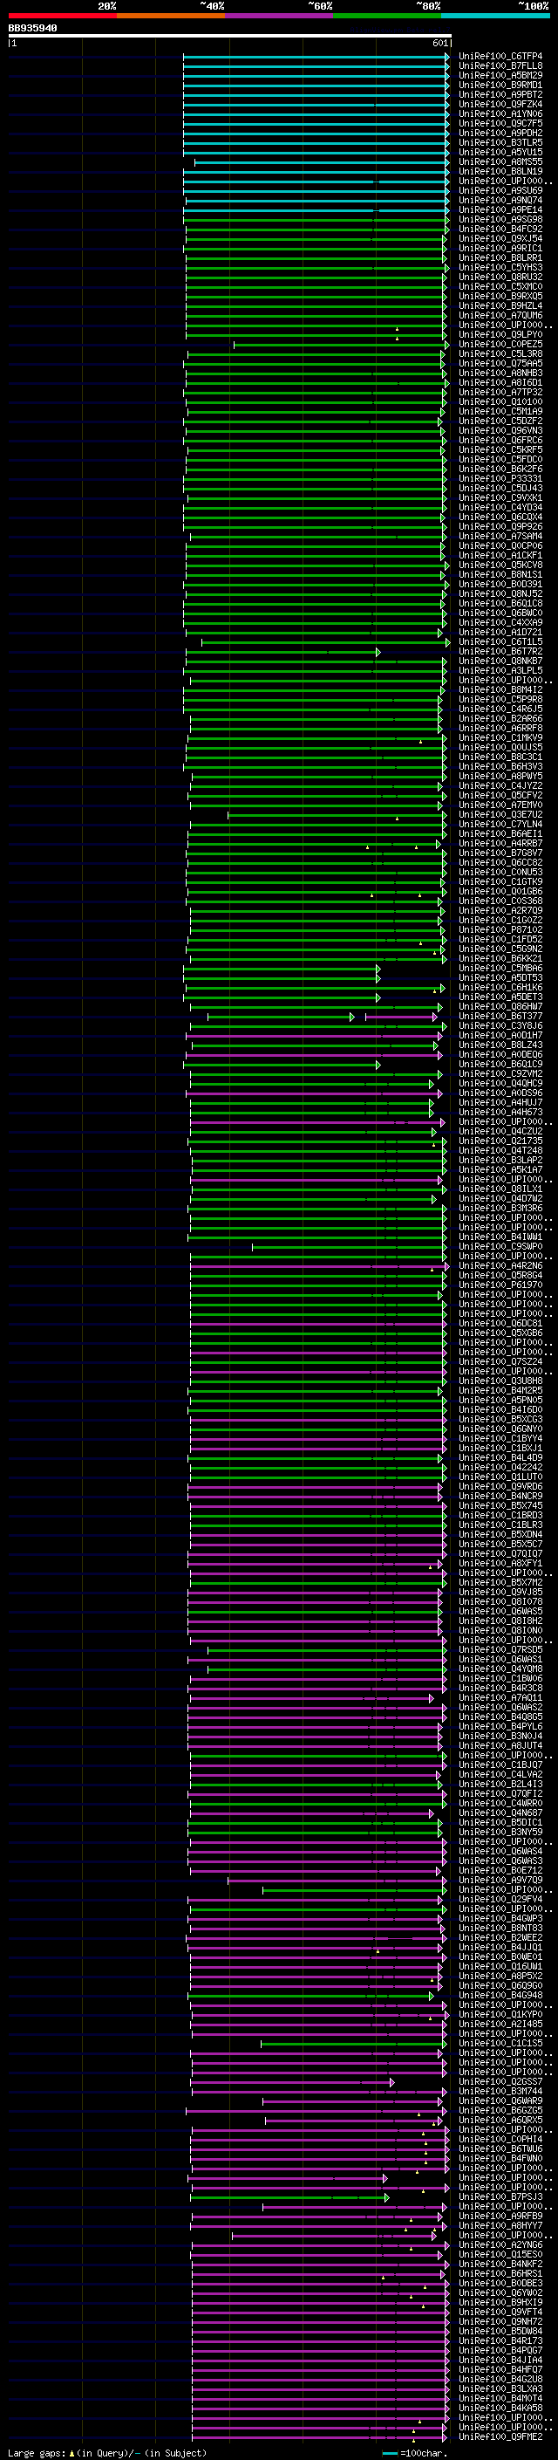Click the UniRef100_B7PSJ3 label
This screenshot has height=2460, width=558.
(x=500, y=2197)
